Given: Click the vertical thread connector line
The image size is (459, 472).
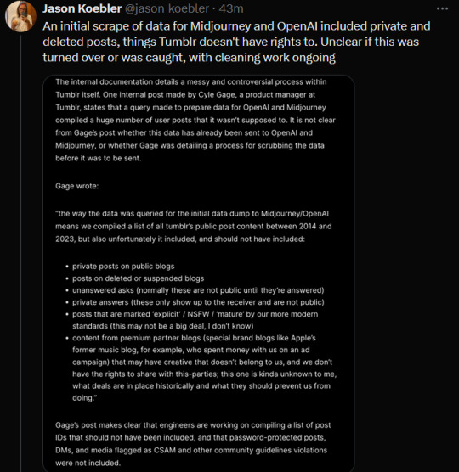Looking at the screenshot, I should tap(20, 253).
